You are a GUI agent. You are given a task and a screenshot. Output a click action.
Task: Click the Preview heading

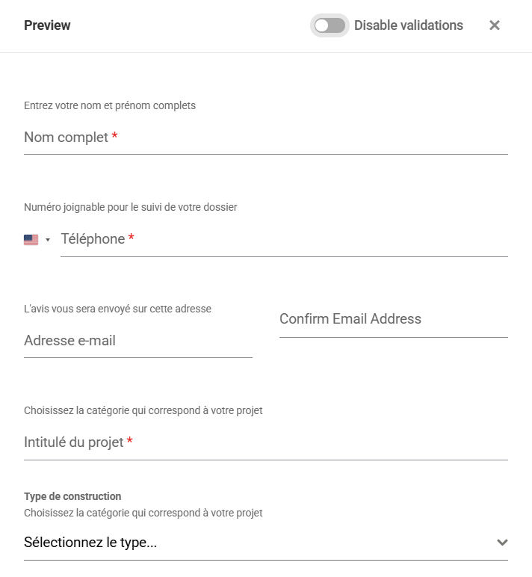pyautogui.click(x=47, y=25)
